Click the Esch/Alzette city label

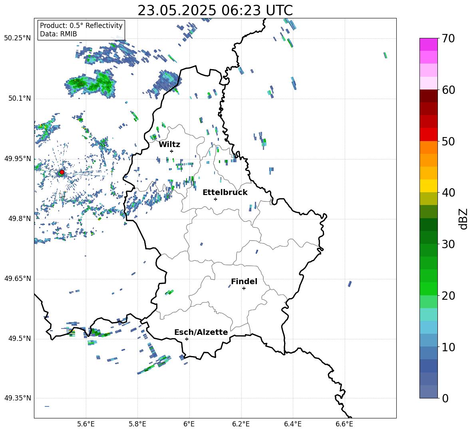[x=201, y=332]
